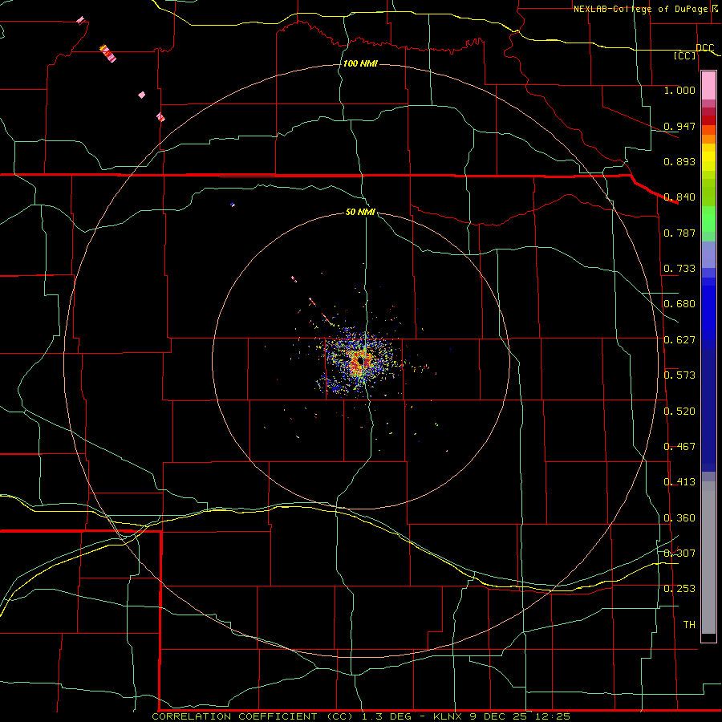Image resolution: width=722 pixels, height=722 pixels.
Task: Click the NEXLAB-College of DuPage label
Action: 643,9
